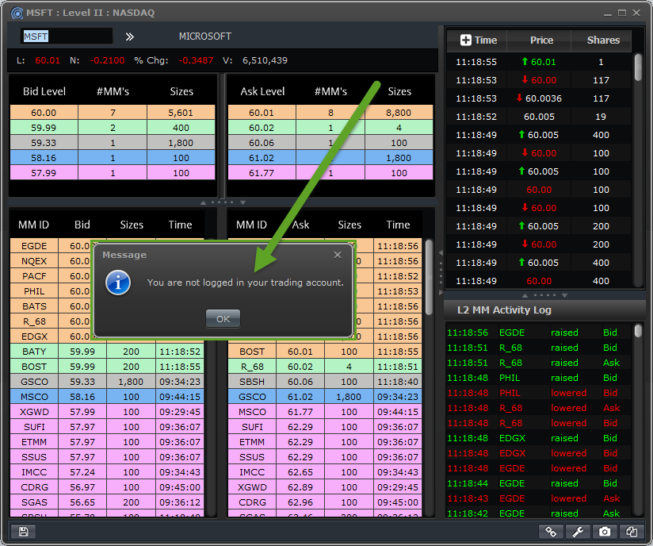The height and width of the screenshot is (546, 653).
Task: Click the XGWD bid row at 57.99
Action: pos(107,412)
